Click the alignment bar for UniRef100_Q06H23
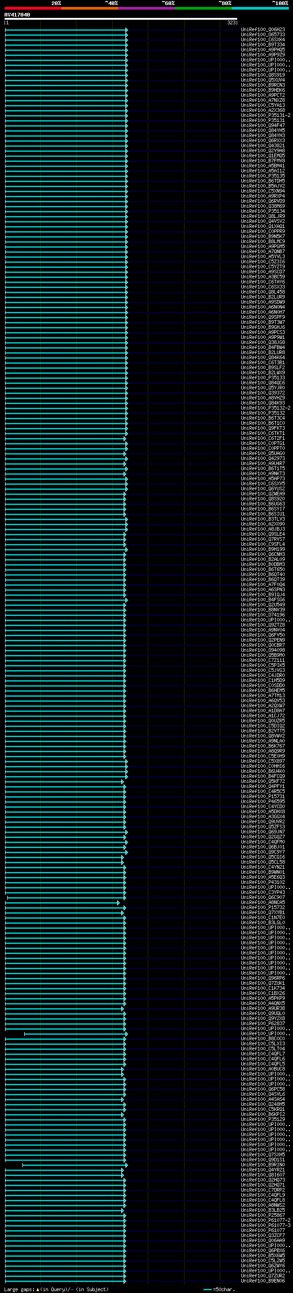This screenshot has height=1293, width=293. 66,30
